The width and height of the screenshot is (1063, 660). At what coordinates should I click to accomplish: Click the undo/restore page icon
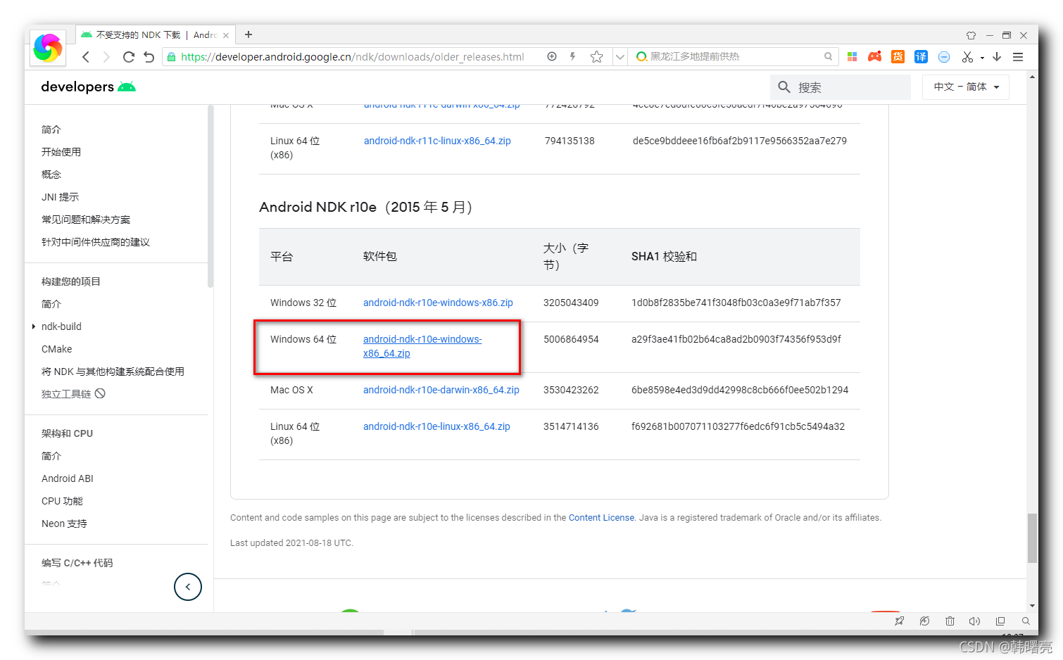coord(149,57)
